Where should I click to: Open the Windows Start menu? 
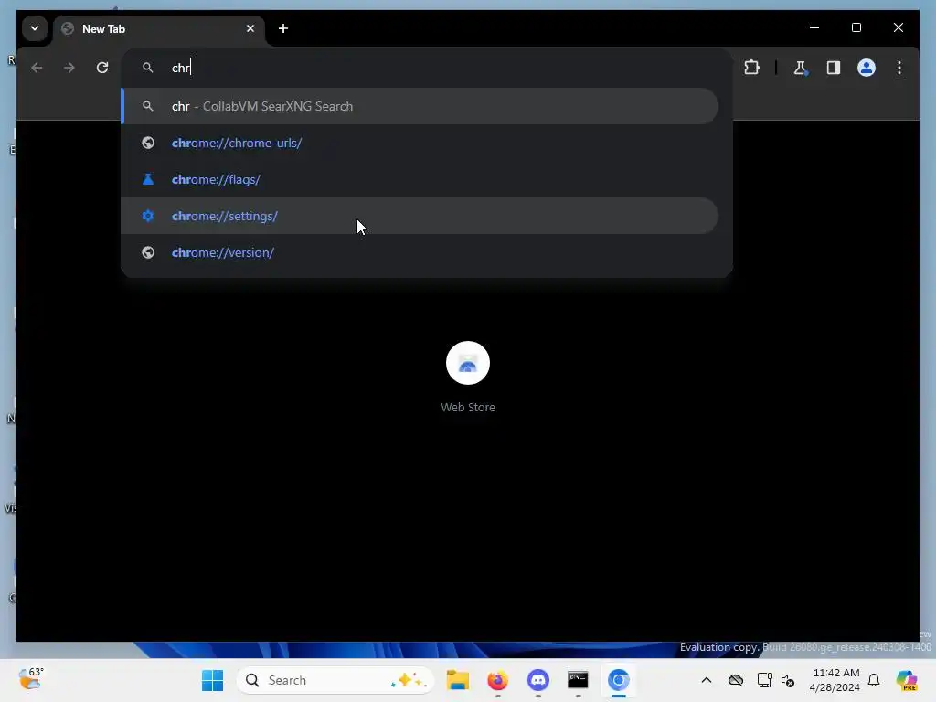pos(212,680)
